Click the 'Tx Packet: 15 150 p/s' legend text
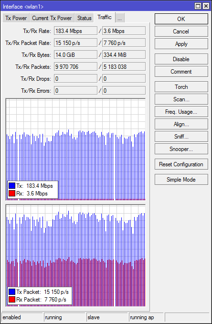Viewport: 212px width, 324px height. click(x=42, y=292)
